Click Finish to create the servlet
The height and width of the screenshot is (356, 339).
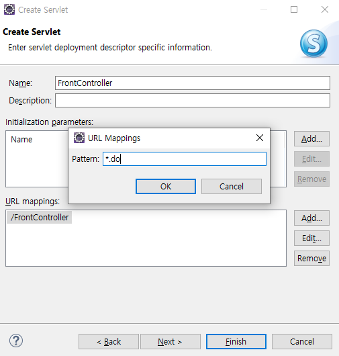[x=236, y=341]
